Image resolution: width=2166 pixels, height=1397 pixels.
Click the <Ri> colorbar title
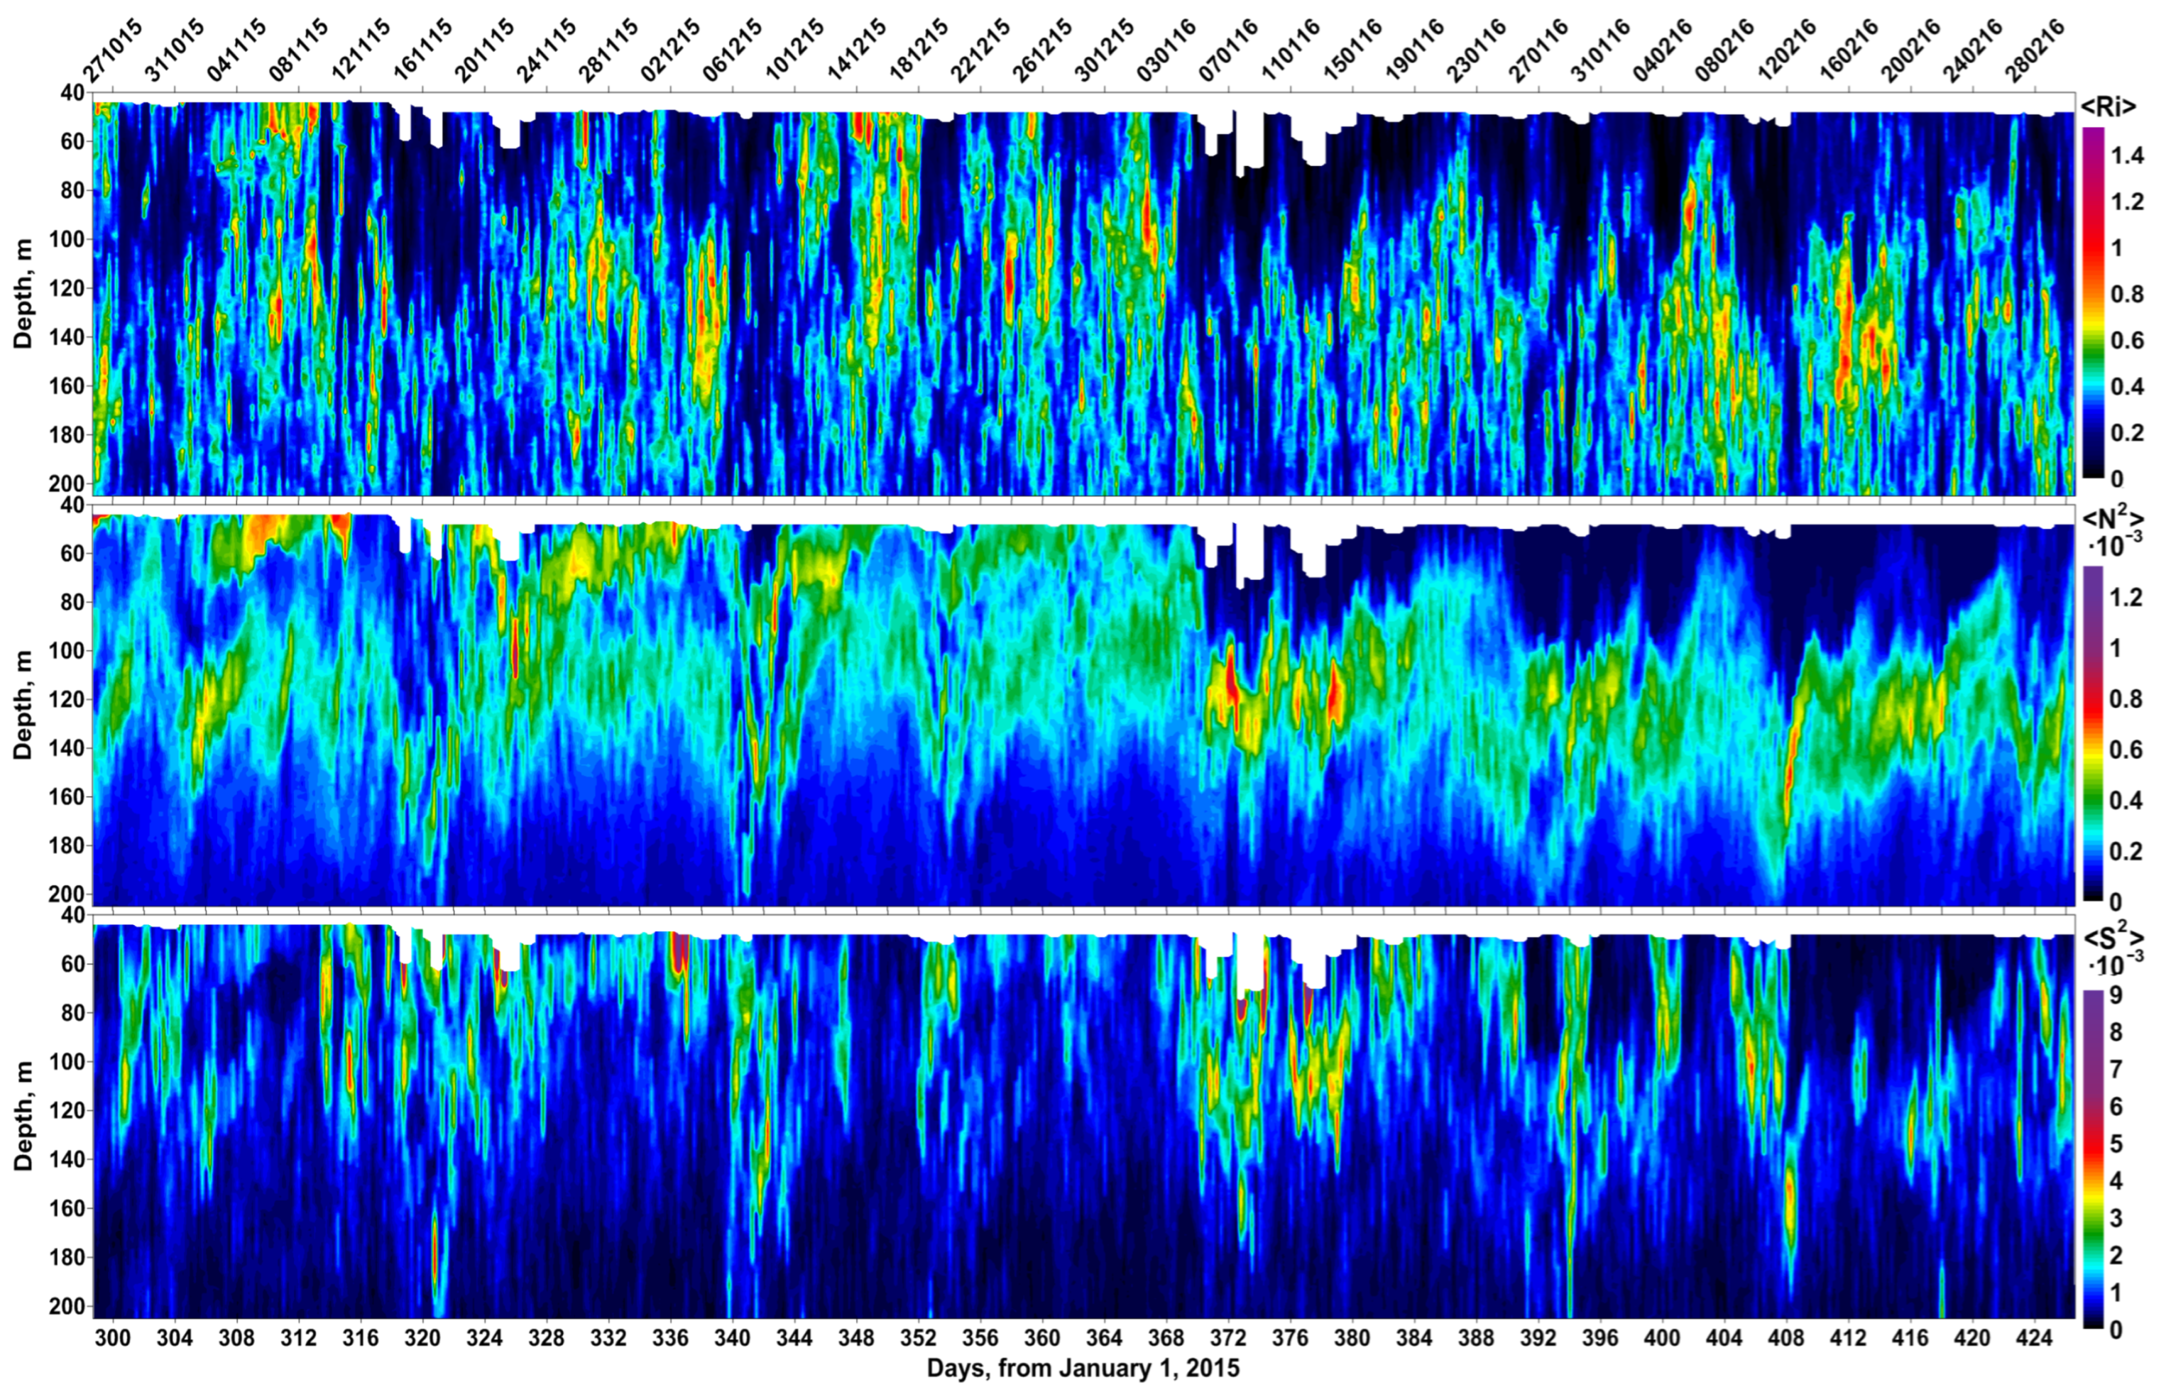pos(2108,107)
